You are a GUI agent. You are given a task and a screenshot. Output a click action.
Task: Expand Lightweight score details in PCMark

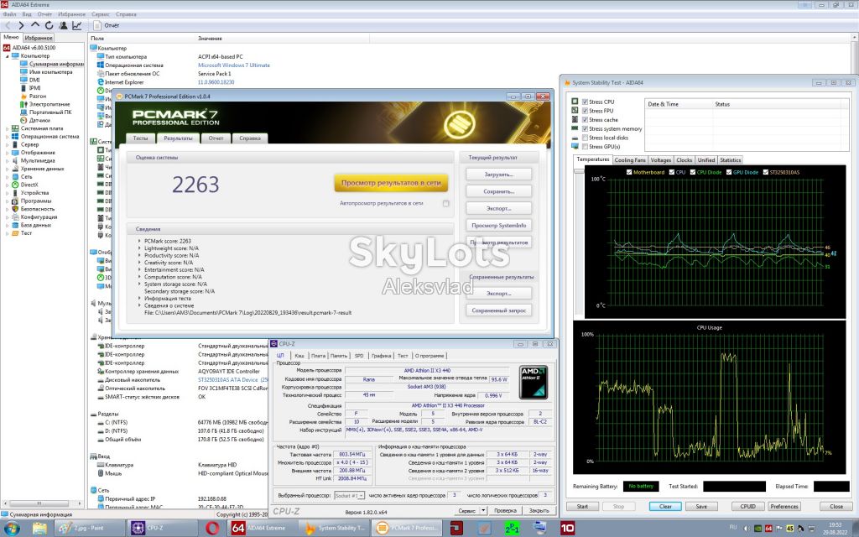(x=140, y=248)
